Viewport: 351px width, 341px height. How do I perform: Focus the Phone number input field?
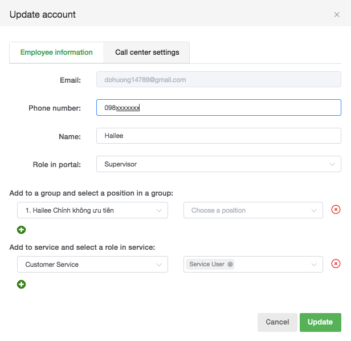click(219, 107)
